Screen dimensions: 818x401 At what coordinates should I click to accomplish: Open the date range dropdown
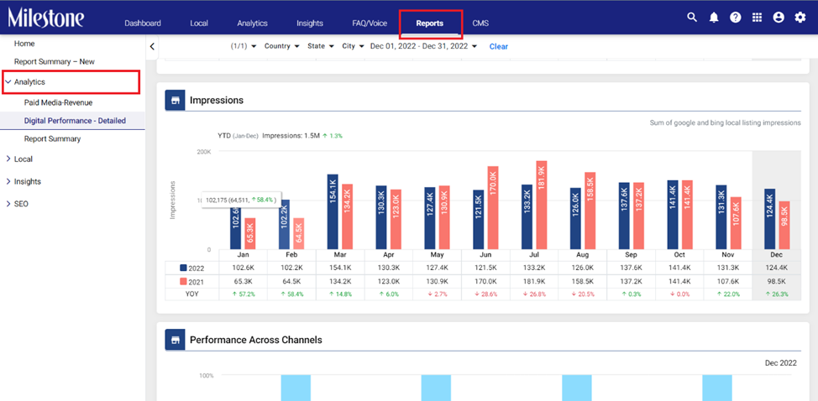[x=423, y=46]
